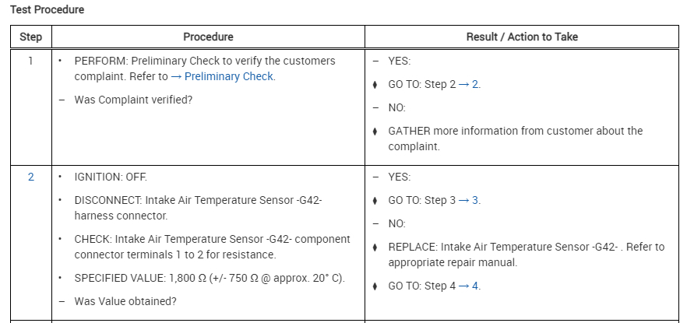Follow the arrow 3 link after Step 3
Image resolution: width=687 pixels, height=323 pixels.
(x=468, y=200)
